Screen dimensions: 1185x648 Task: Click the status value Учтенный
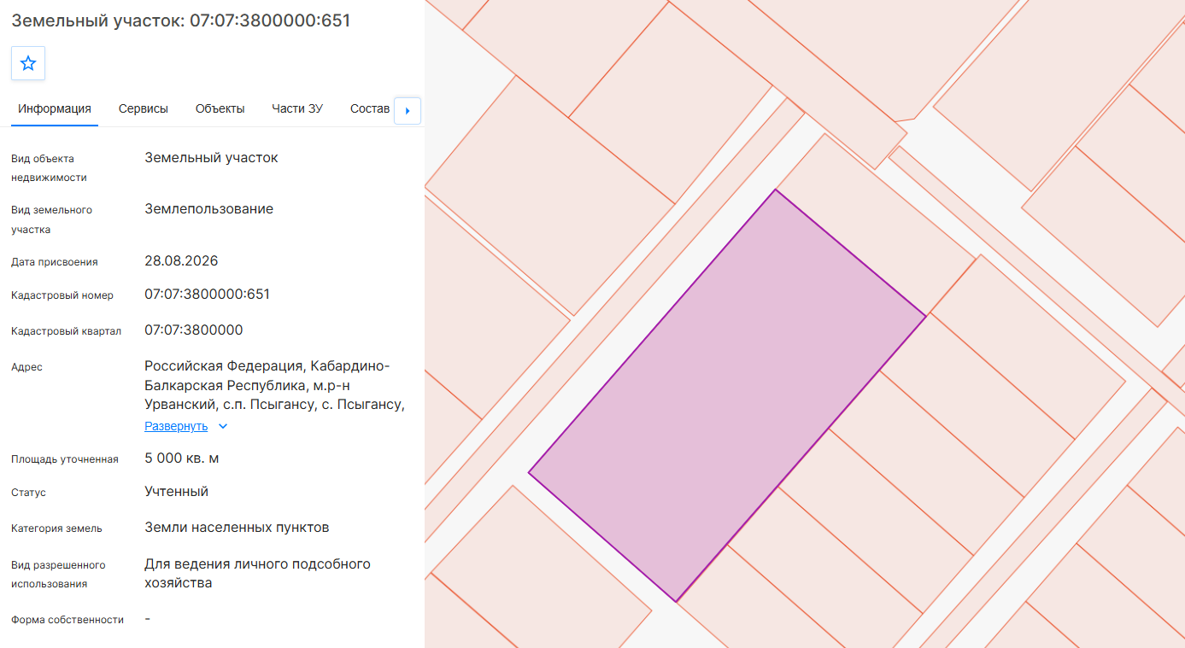pyautogui.click(x=177, y=492)
